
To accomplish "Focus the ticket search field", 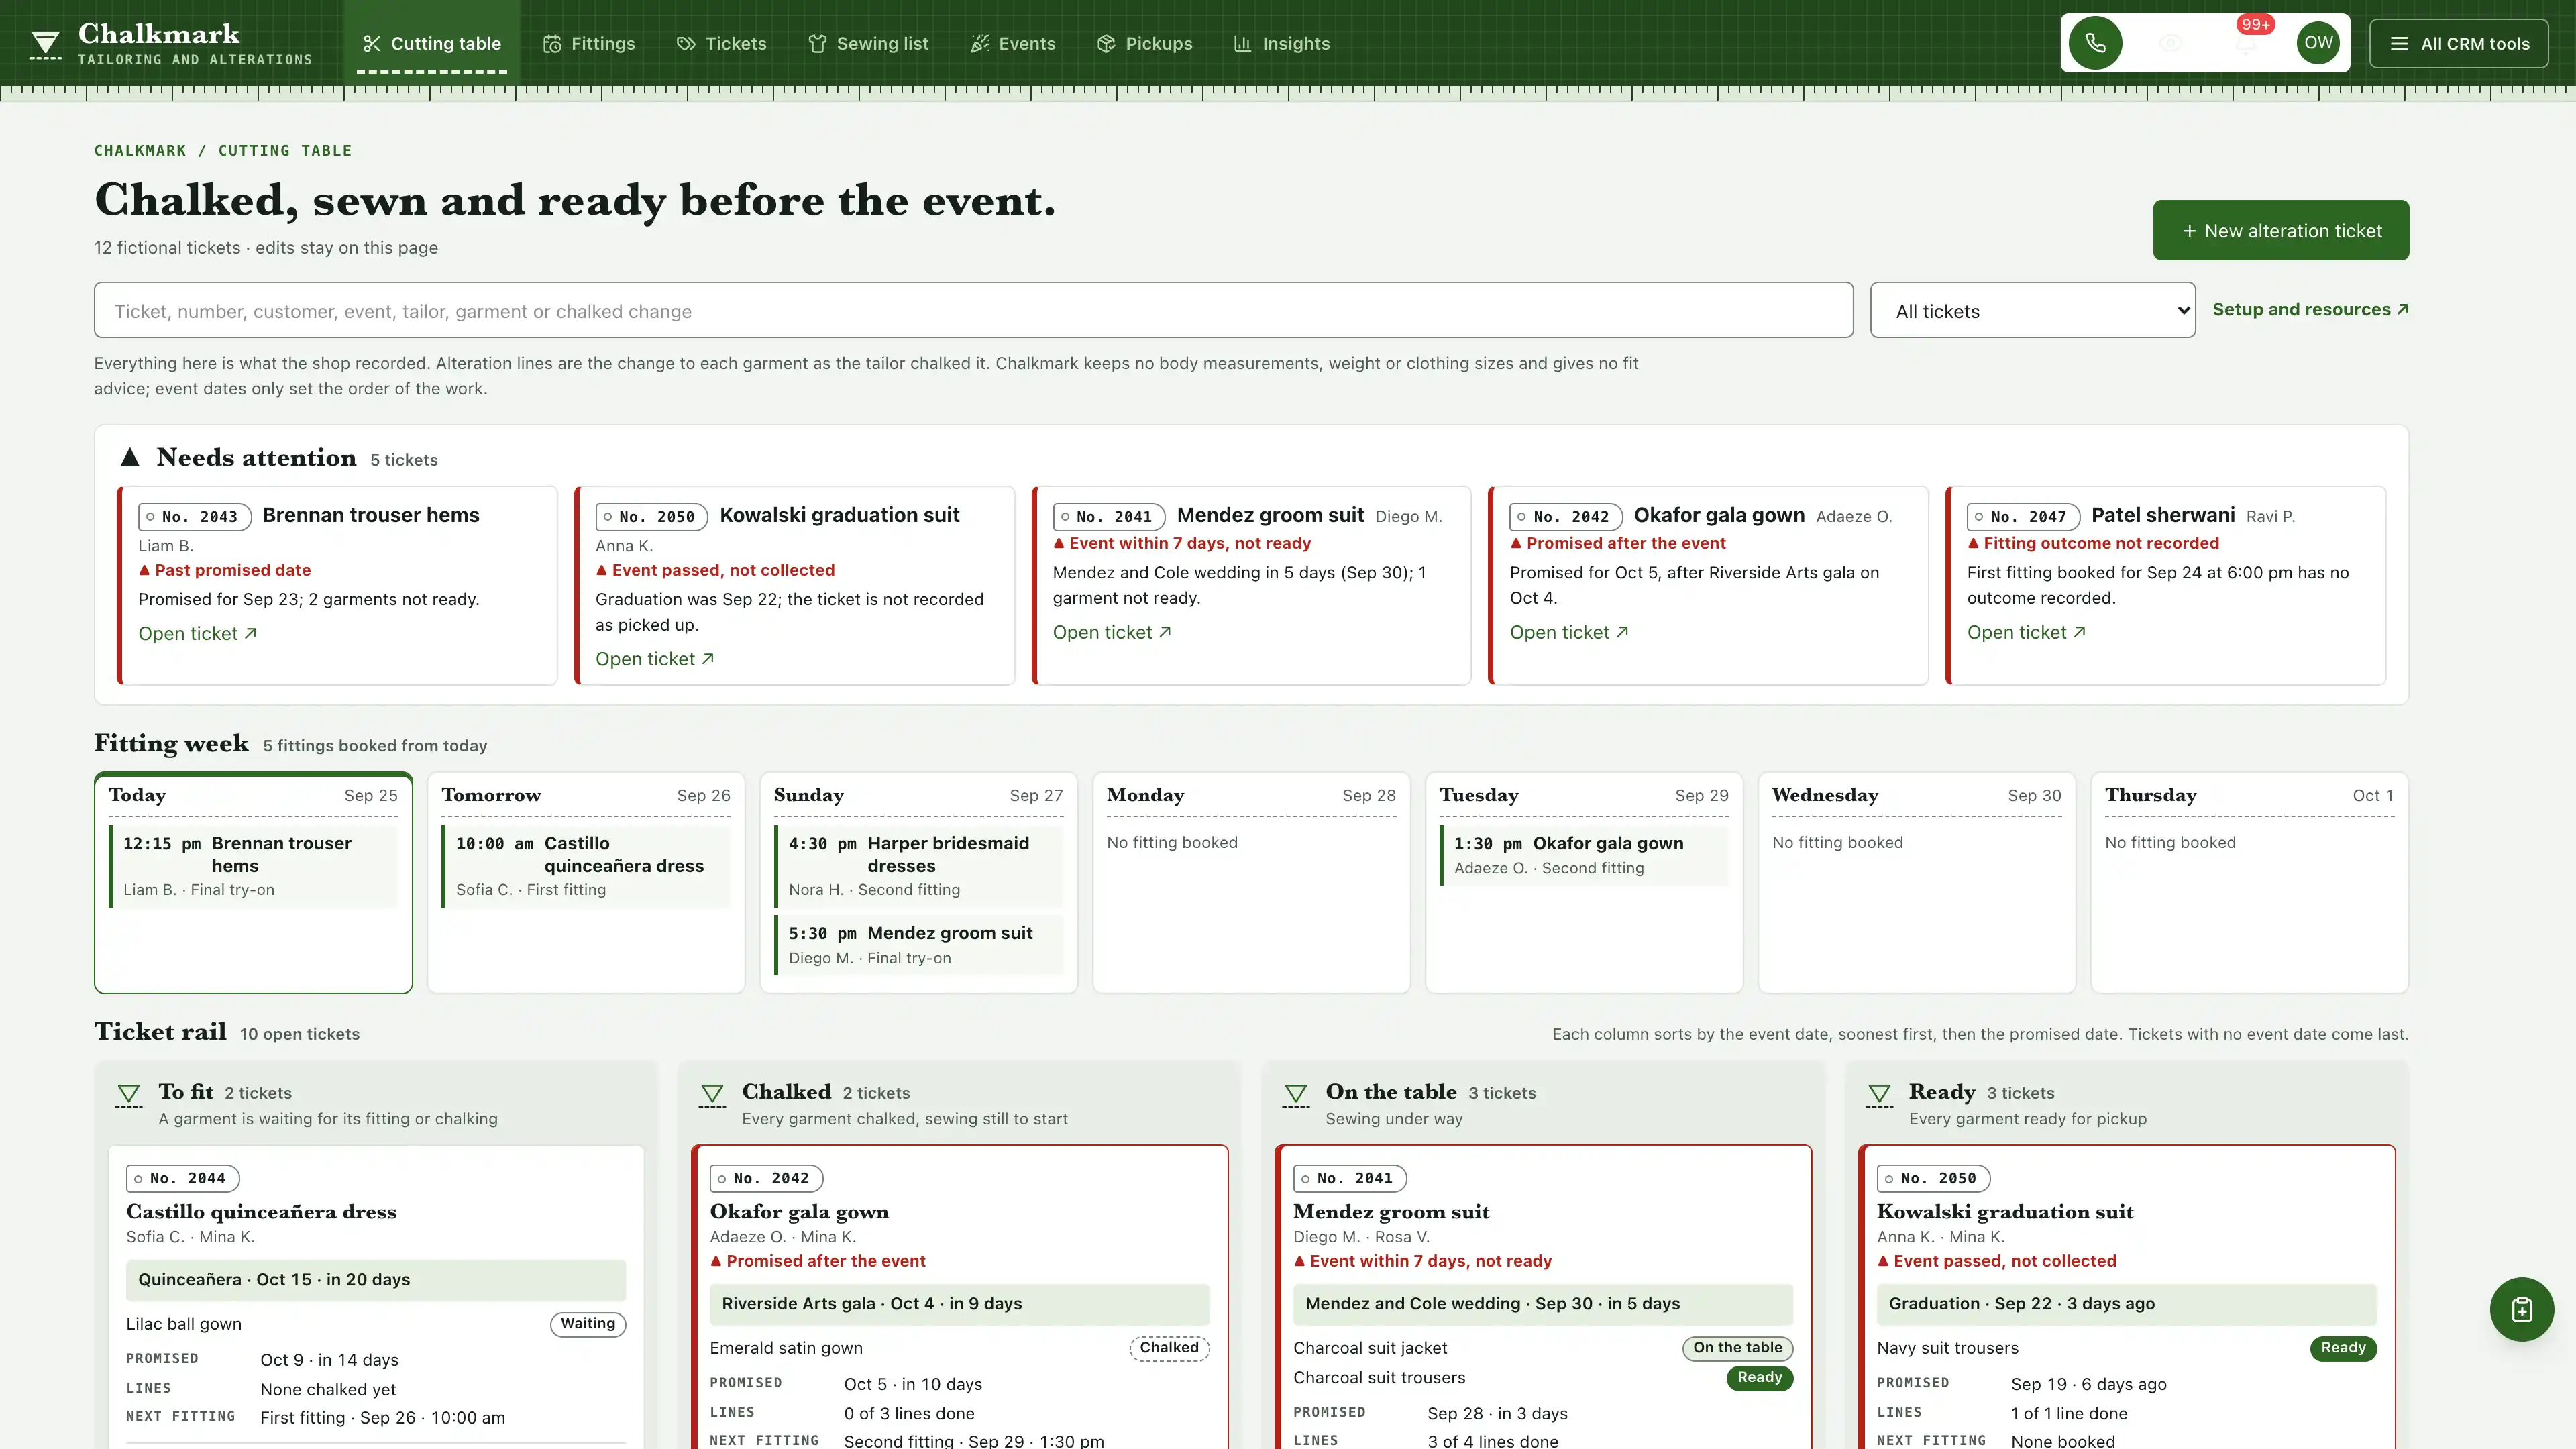I will click(x=973, y=311).
